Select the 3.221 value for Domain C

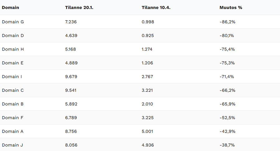click(147, 90)
